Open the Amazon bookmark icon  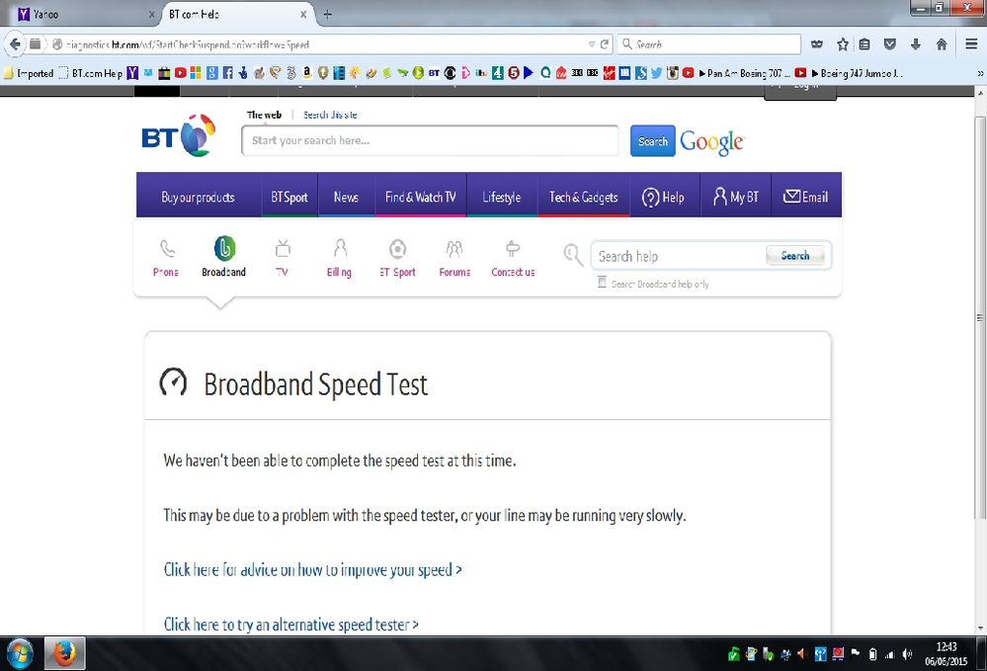pos(307,73)
